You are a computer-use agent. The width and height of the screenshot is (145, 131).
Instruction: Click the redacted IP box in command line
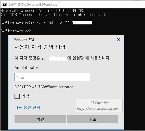(82, 23)
